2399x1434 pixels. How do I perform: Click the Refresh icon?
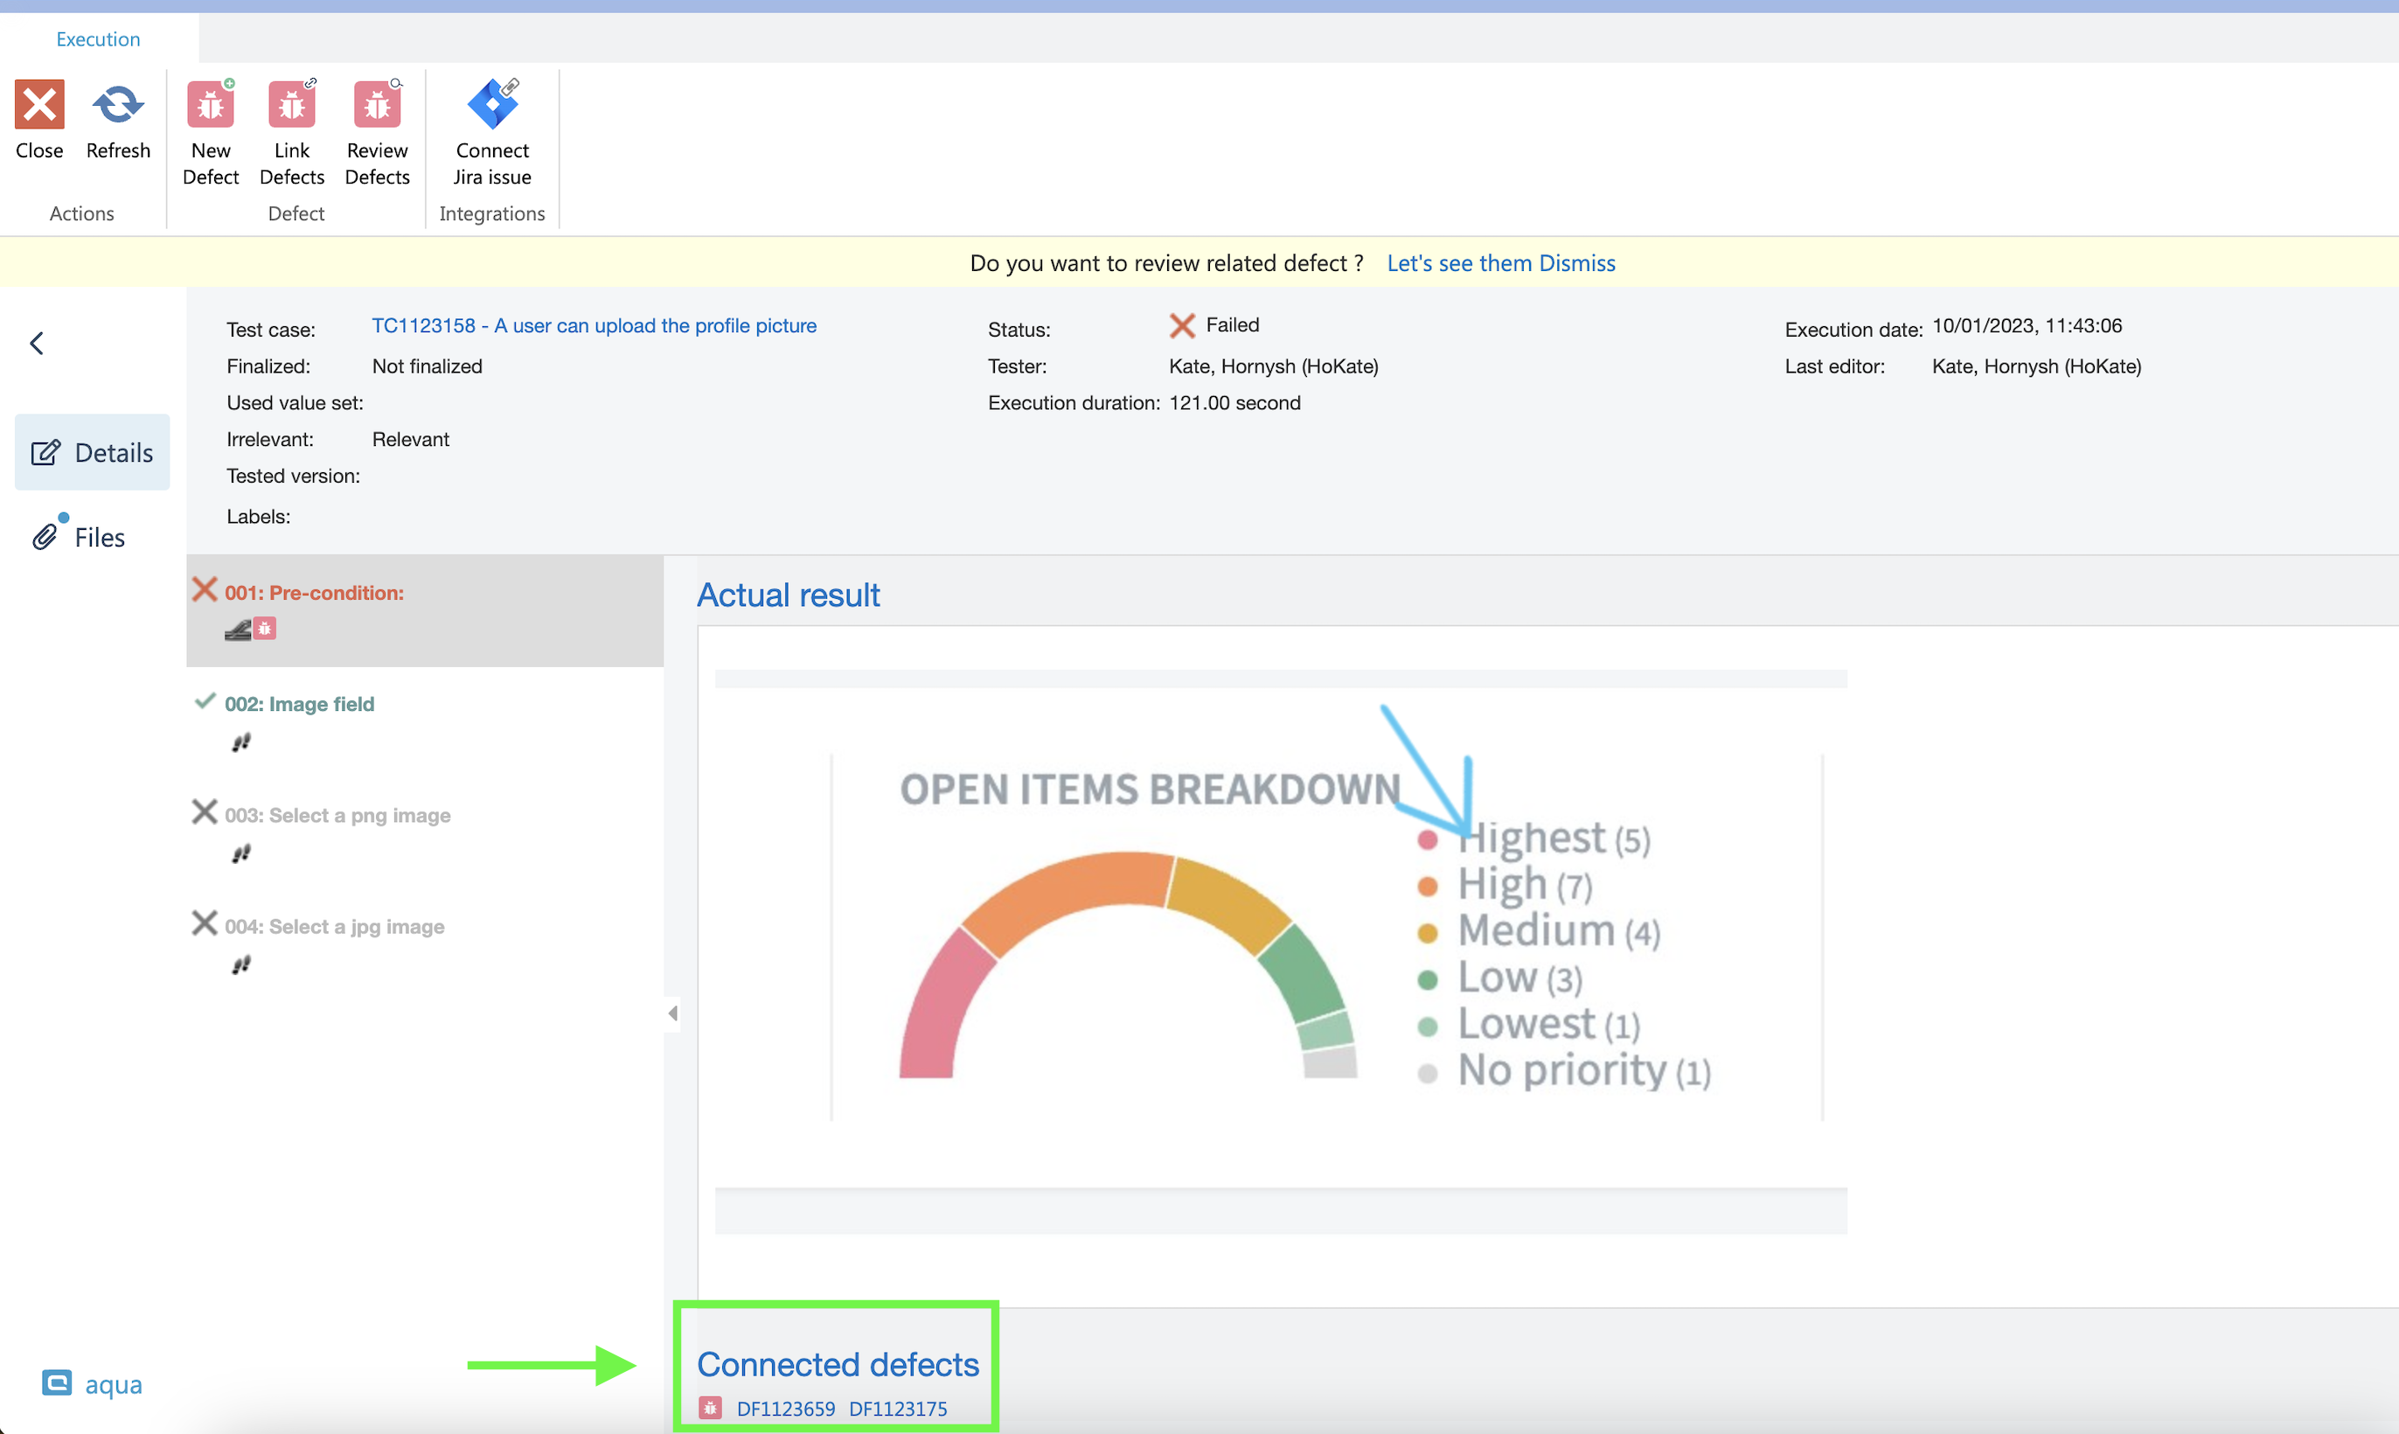coord(118,104)
